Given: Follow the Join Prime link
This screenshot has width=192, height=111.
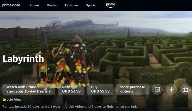Looking at the screenshot, I should pyautogui.click(x=14, y=100).
